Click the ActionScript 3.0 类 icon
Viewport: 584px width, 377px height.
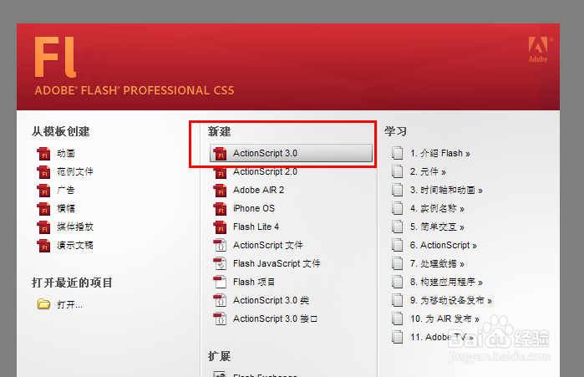pyautogui.click(x=220, y=301)
